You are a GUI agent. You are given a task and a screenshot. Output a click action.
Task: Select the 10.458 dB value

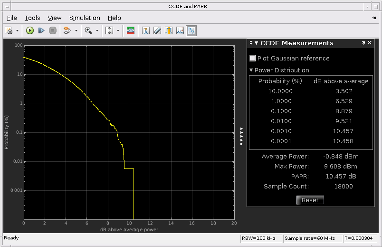[x=343, y=141]
